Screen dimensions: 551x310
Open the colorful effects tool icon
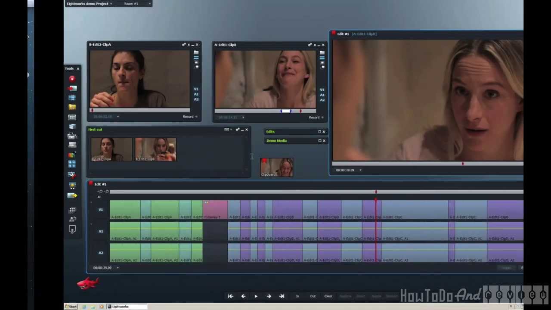click(72, 155)
